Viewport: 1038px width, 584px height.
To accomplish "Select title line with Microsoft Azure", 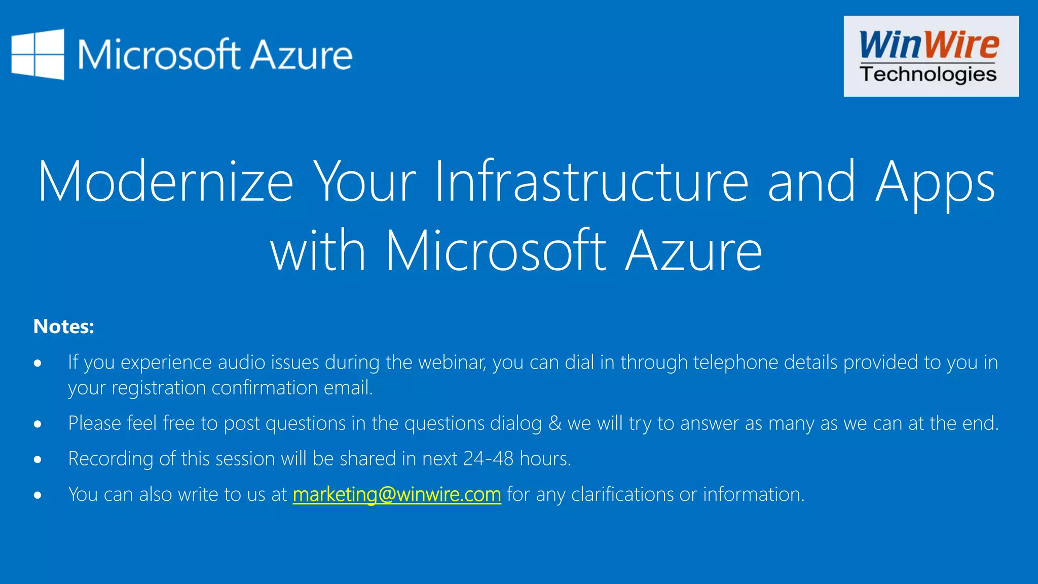I will [516, 250].
